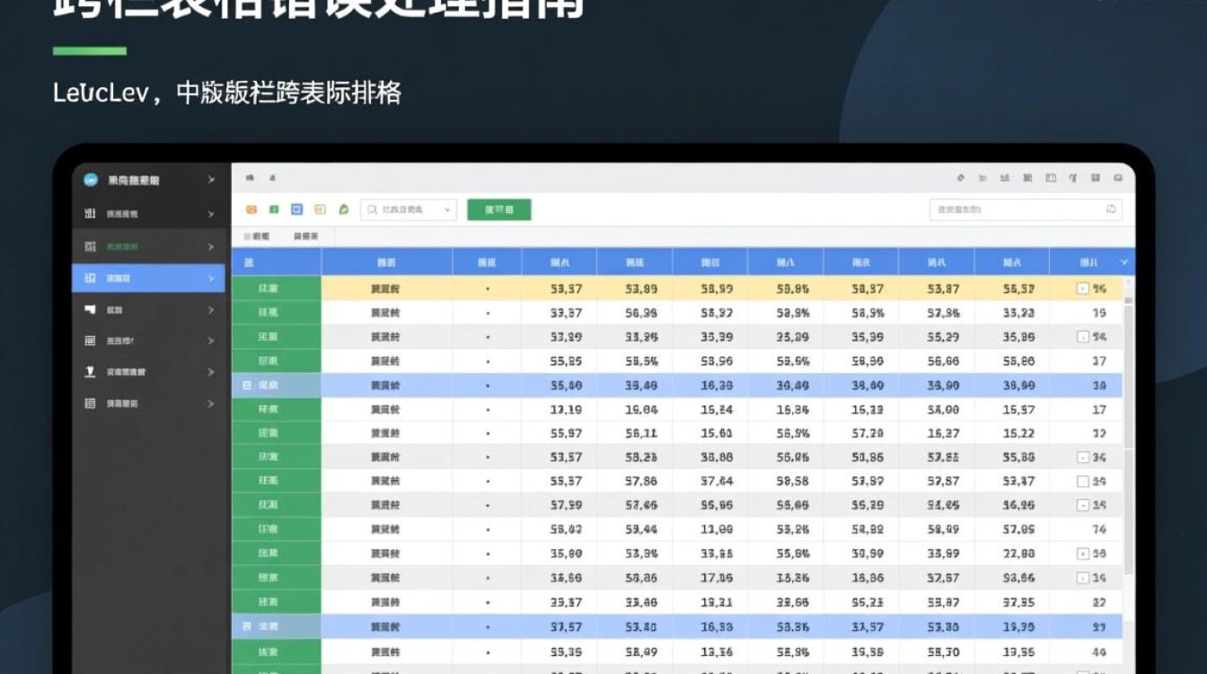Click the chat bubble icon at the toolbar's far right
Image resolution: width=1207 pixels, height=674 pixels.
pyautogui.click(x=1116, y=178)
